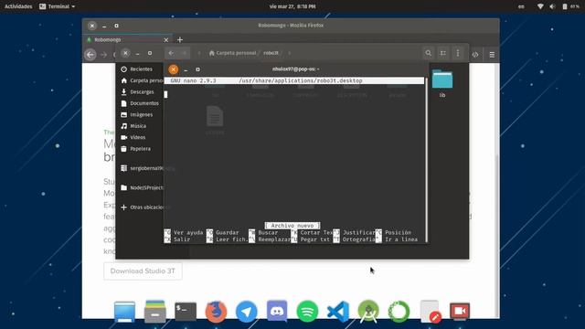Open the Terminal app menu in top bar

point(57,6)
